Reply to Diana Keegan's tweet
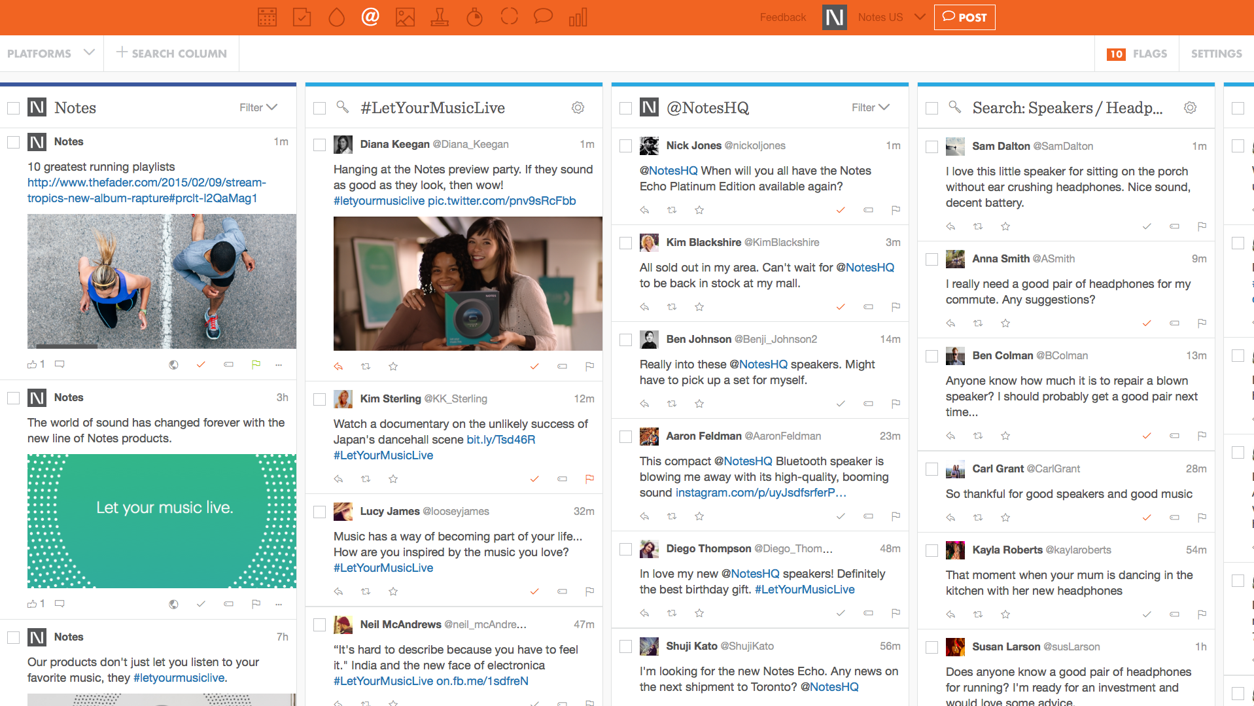Screen dimensions: 1254x706 click(x=338, y=366)
